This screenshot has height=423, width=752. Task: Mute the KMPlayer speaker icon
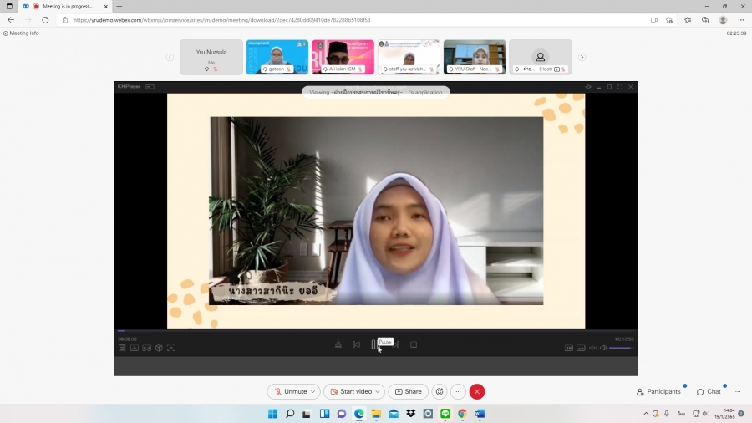click(x=603, y=348)
